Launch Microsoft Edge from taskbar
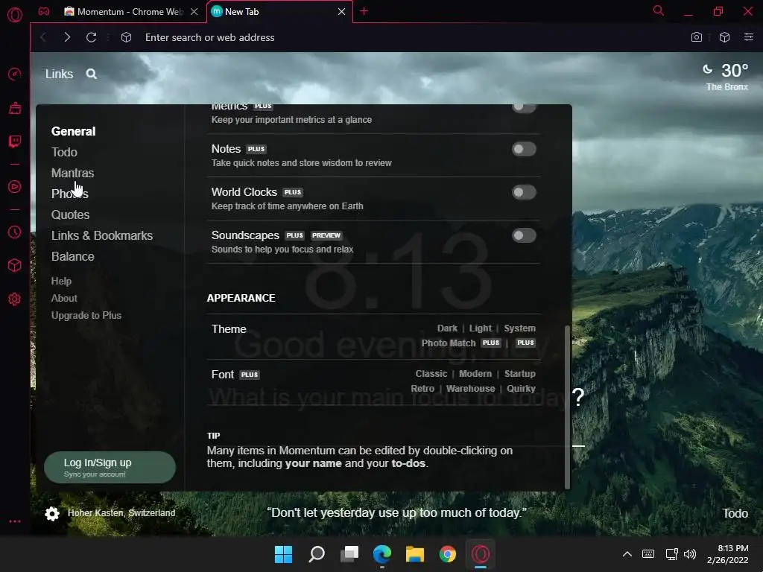Screen dimensions: 763x572 click(x=382, y=554)
